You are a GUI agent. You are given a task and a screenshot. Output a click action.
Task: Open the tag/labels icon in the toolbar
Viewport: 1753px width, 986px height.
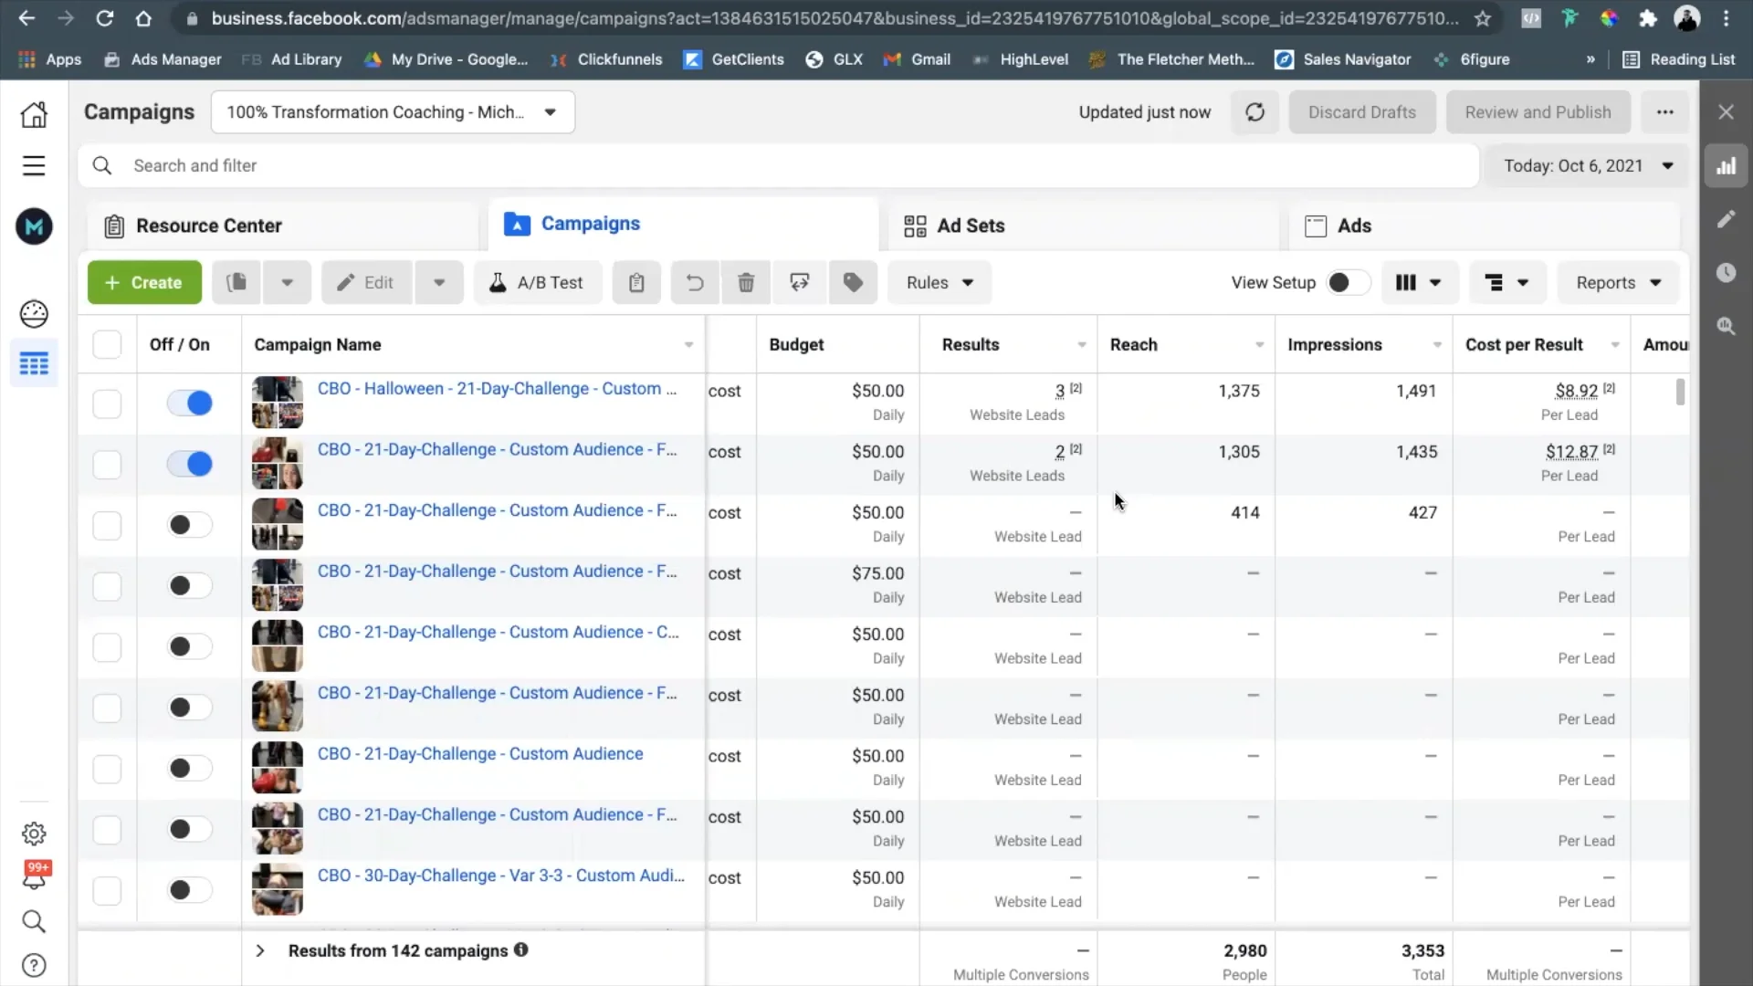[x=853, y=282]
